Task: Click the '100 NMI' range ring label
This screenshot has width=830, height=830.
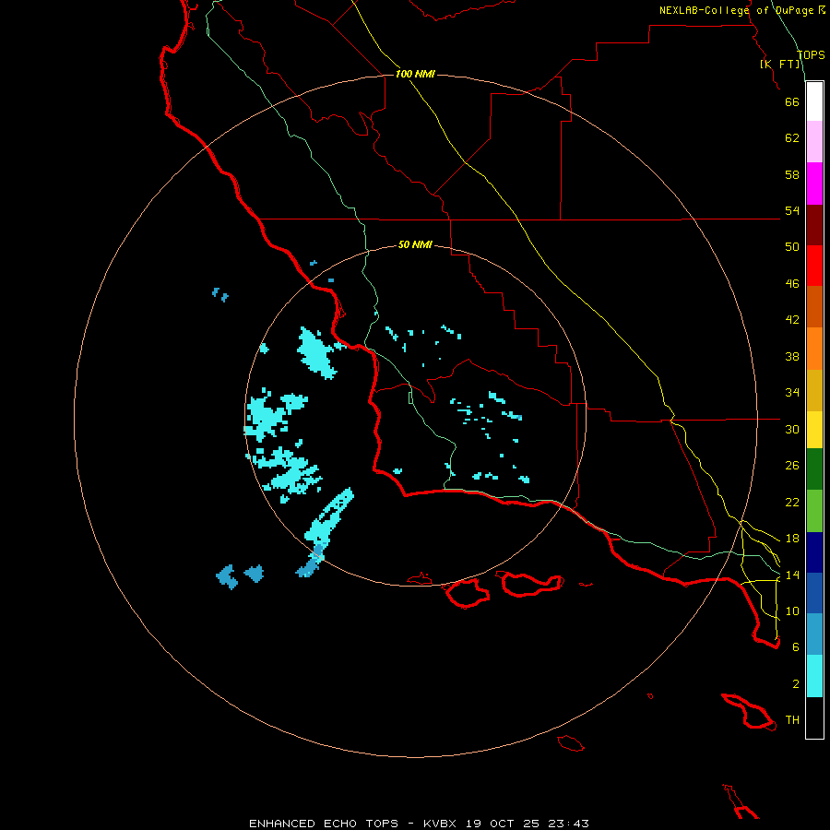Action: [415, 74]
